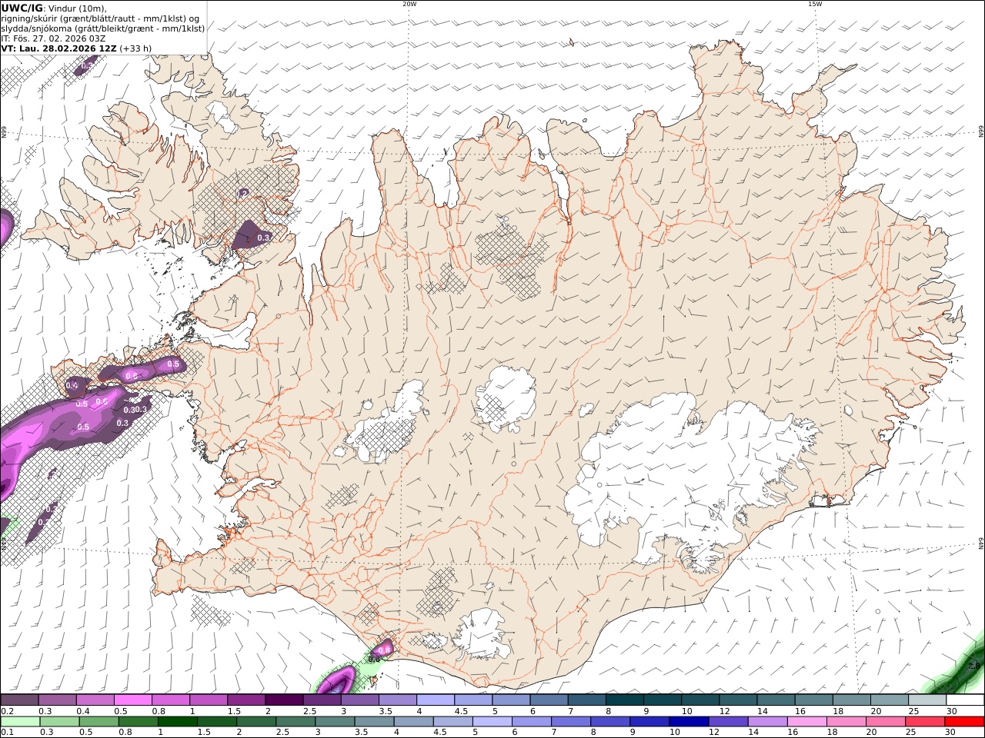985x738 pixels.
Task: Click the 10 label in the upper legend row
Action: tap(686, 711)
